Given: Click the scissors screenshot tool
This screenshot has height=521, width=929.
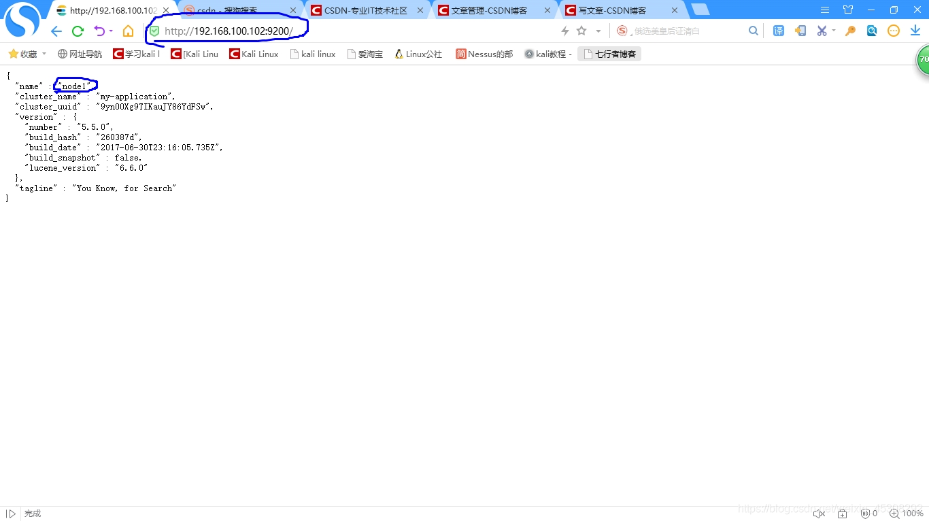Looking at the screenshot, I should pyautogui.click(x=822, y=31).
